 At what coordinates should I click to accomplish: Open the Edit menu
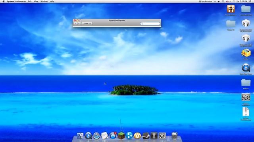[x=30, y=1]
